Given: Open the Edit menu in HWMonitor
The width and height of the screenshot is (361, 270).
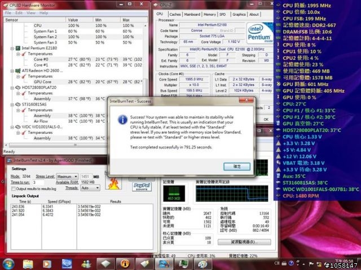Looking at the screenshot, I should pos(19,13).
